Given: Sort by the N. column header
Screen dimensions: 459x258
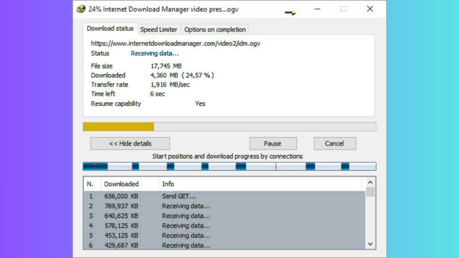Looking at the screenshot, I should tap(91, 184).
